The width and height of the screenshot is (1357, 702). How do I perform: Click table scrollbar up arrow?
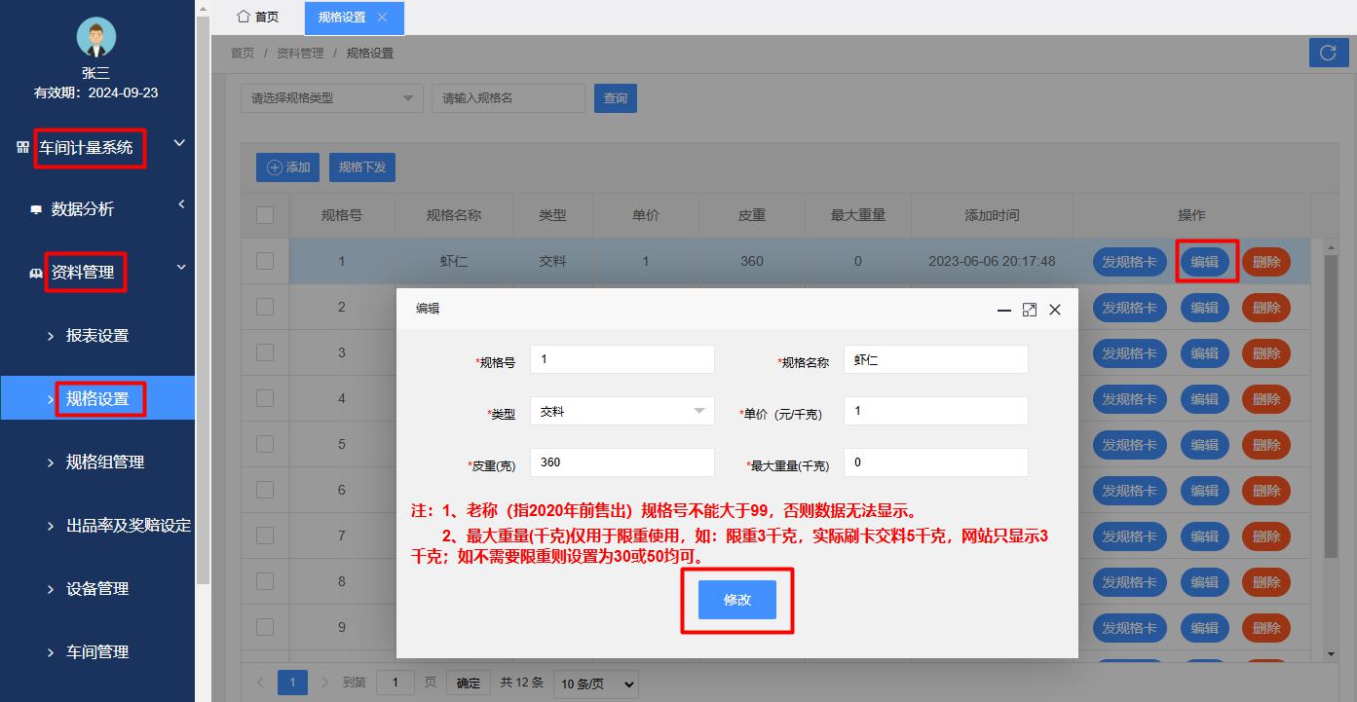pos(1332,249)
